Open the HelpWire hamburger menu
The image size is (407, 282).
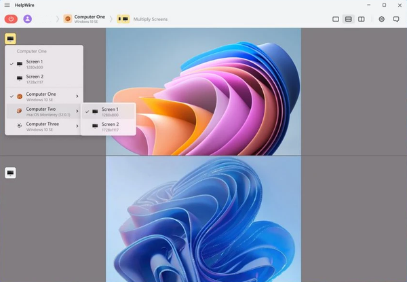(x=7, y=5)
